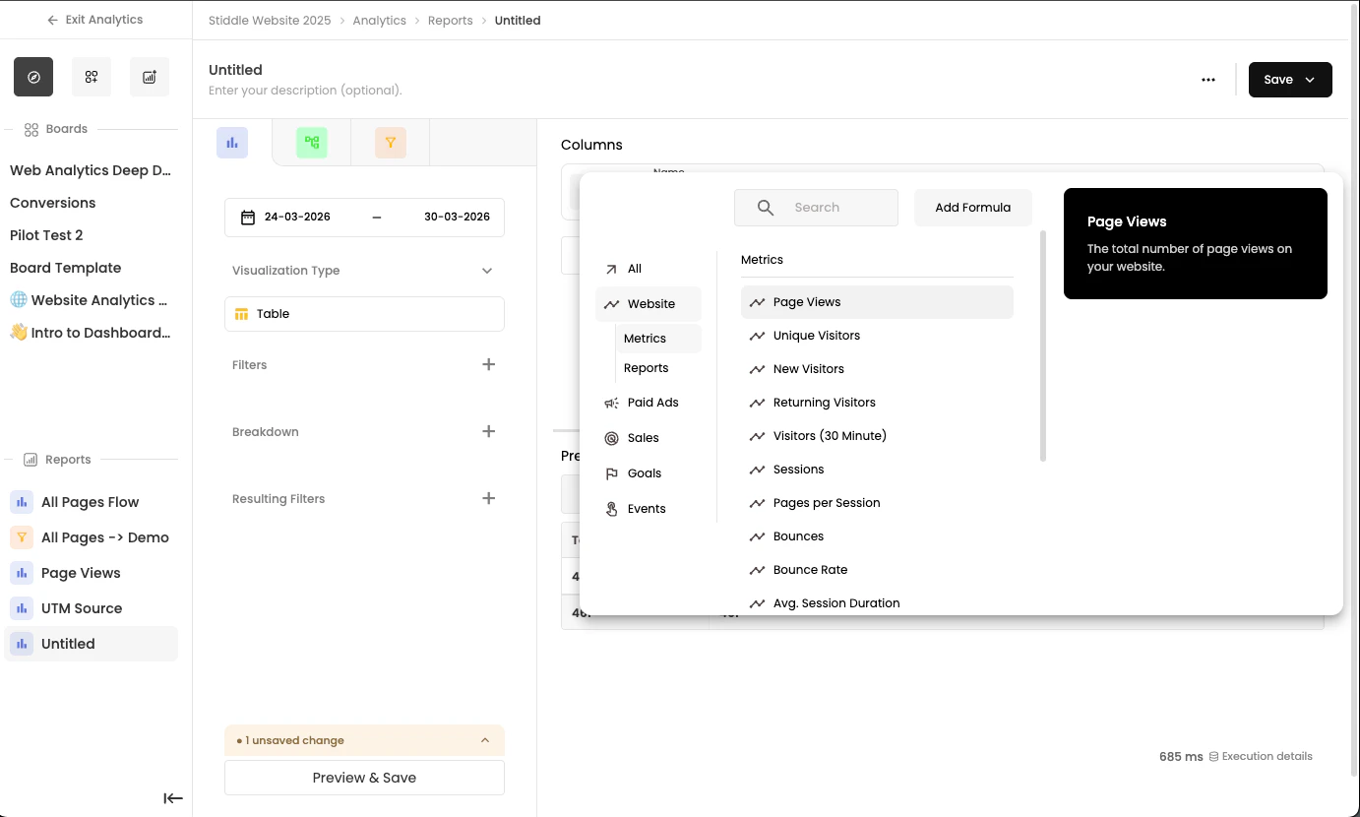Click the Execution details link
Image resolution: width=1360 pixels, height=817 pixels.
1261,756
